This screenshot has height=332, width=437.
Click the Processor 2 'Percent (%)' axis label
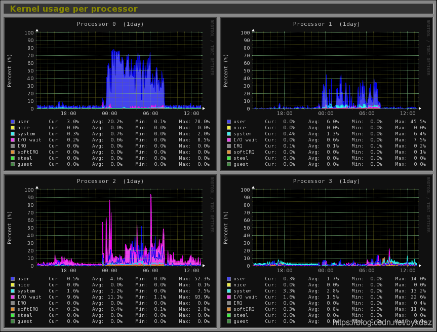click(10, 228)
